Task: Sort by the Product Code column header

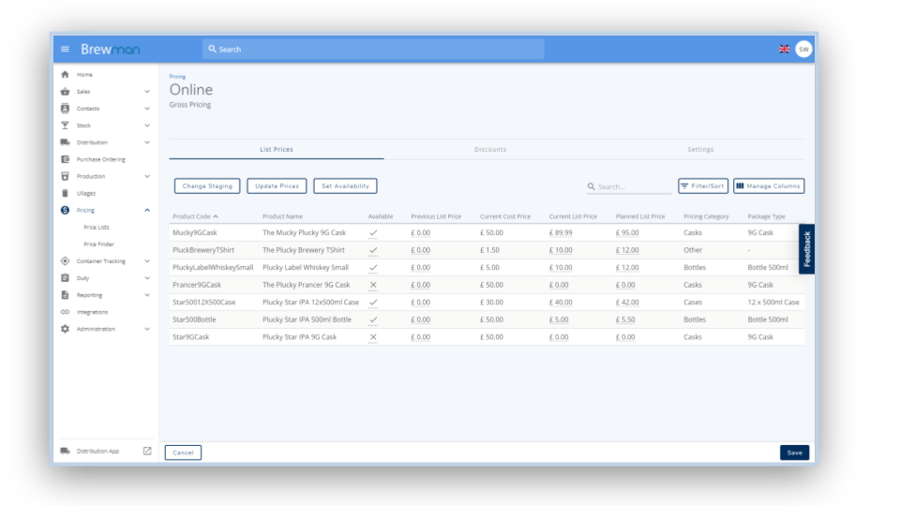Action: 195,216
